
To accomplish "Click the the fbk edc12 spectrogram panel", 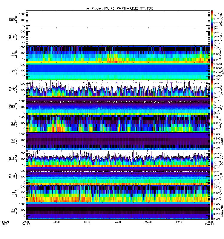I will point(118,193).
